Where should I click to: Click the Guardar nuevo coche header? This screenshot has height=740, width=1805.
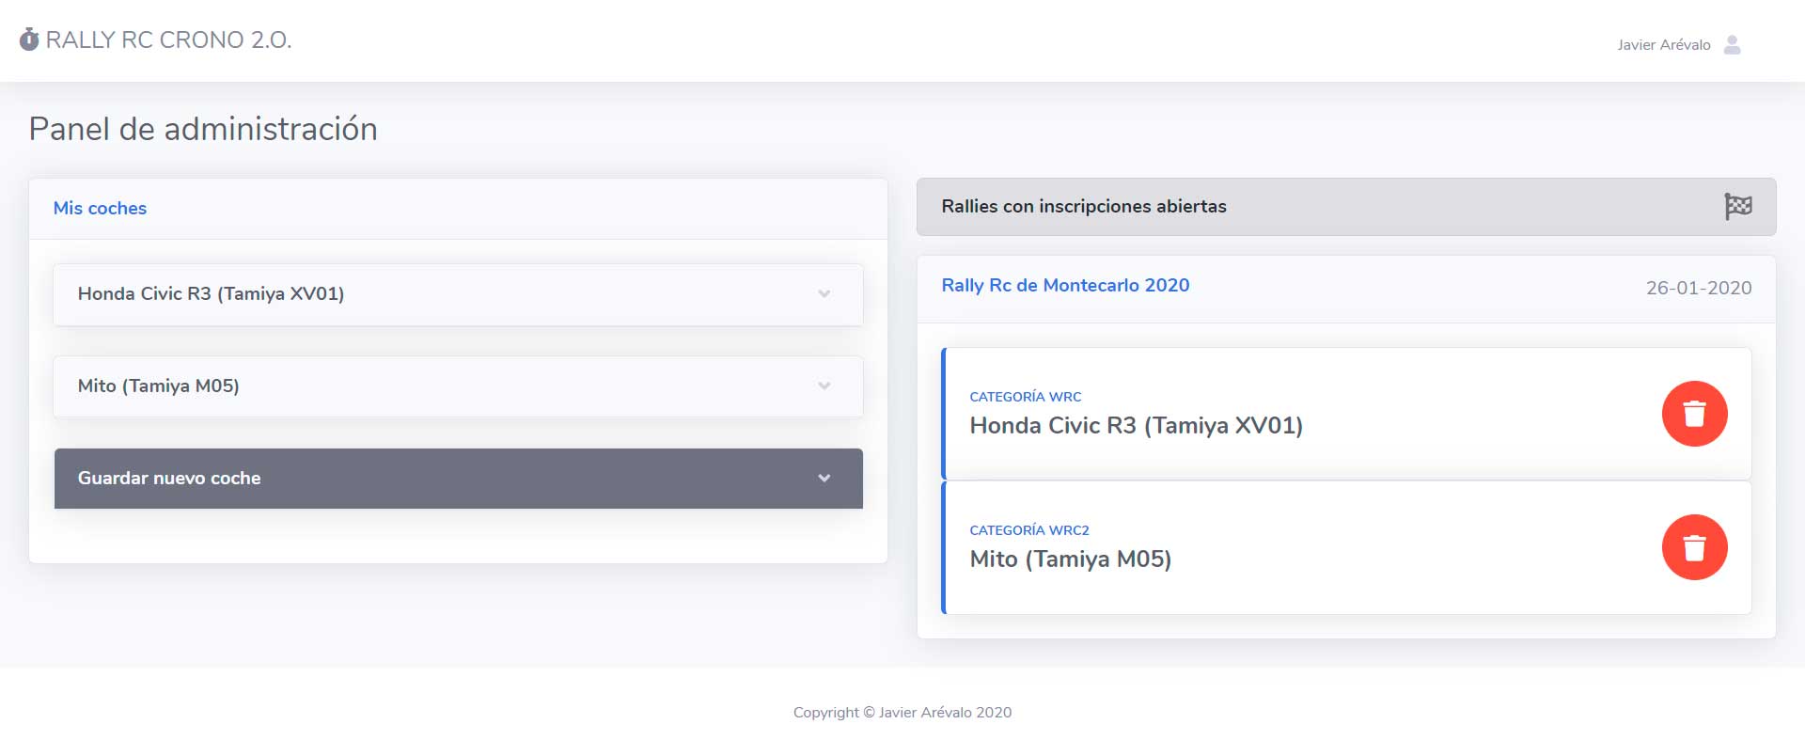(458, 479)
